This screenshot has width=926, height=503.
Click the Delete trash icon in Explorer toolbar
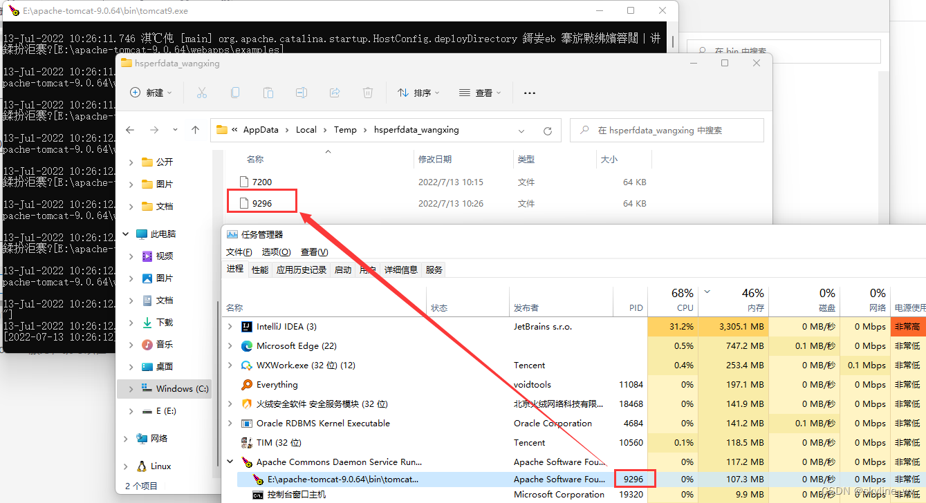[x=368, y=93]
